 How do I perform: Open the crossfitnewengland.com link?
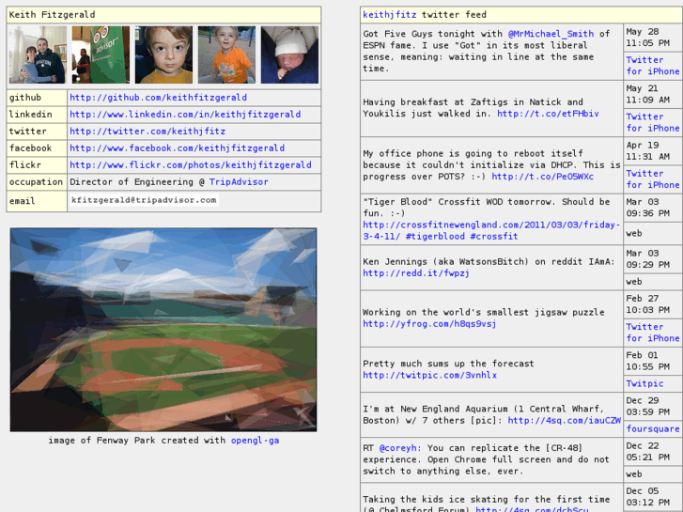tap(491, 230)
